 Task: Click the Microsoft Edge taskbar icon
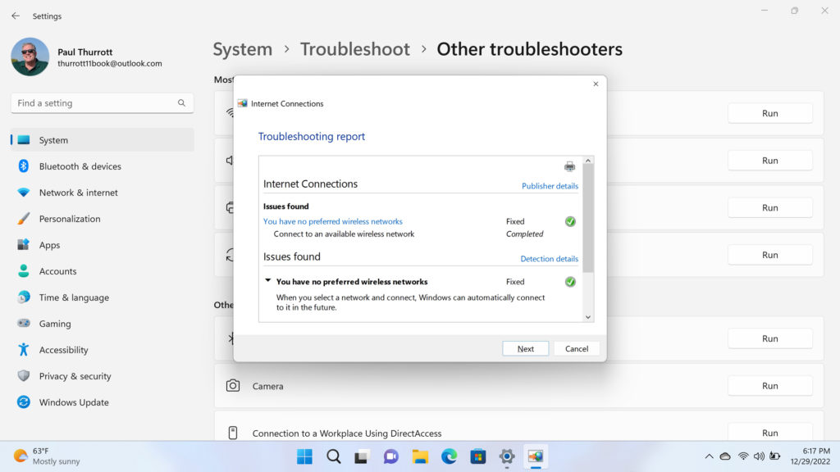(x=449, y=456)
